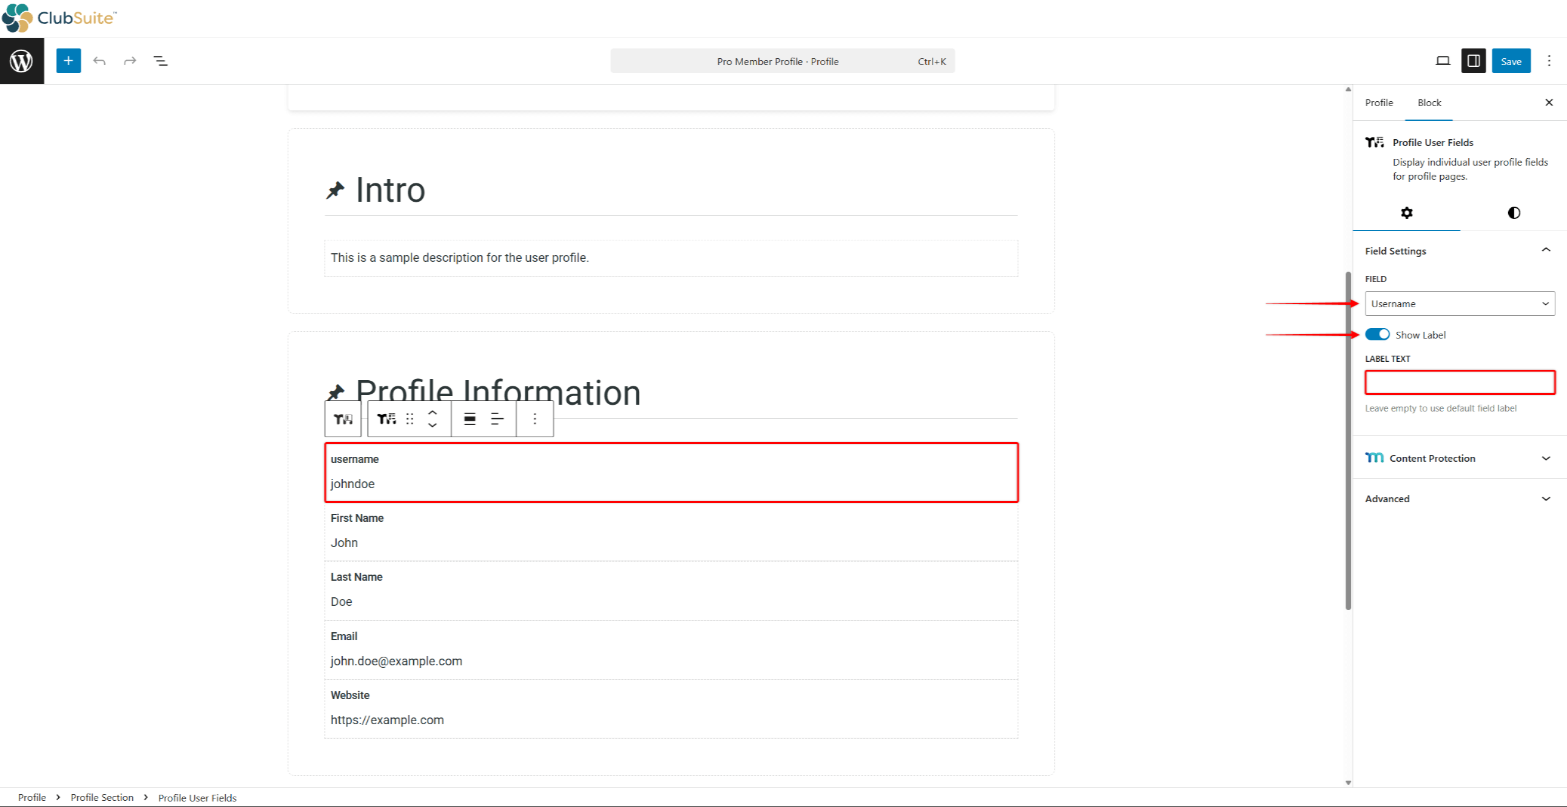Click the Label Text input field
This screenshot has height=807, width=1567.
pos(1459,383)
